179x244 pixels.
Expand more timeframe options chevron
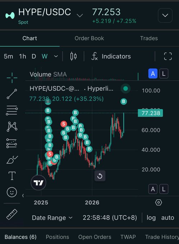56,56
